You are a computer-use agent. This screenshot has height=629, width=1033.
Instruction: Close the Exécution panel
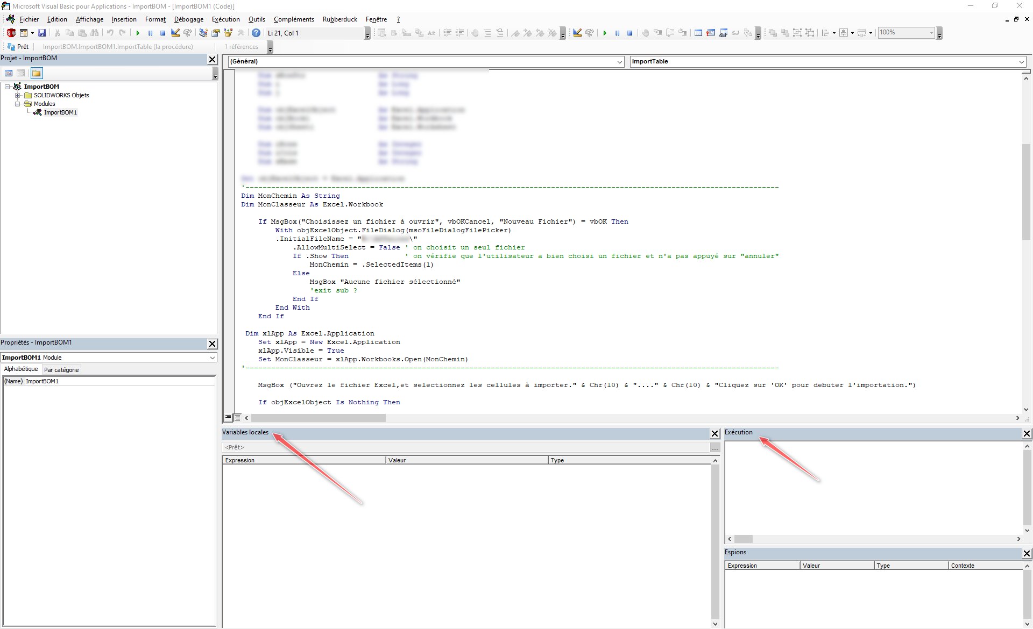pos(1027,433)
